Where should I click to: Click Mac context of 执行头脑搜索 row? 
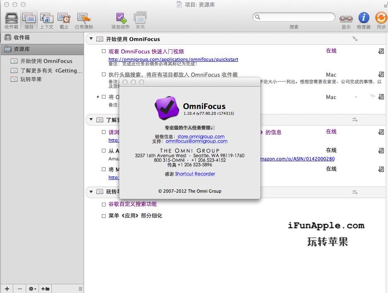pos(331,75)
